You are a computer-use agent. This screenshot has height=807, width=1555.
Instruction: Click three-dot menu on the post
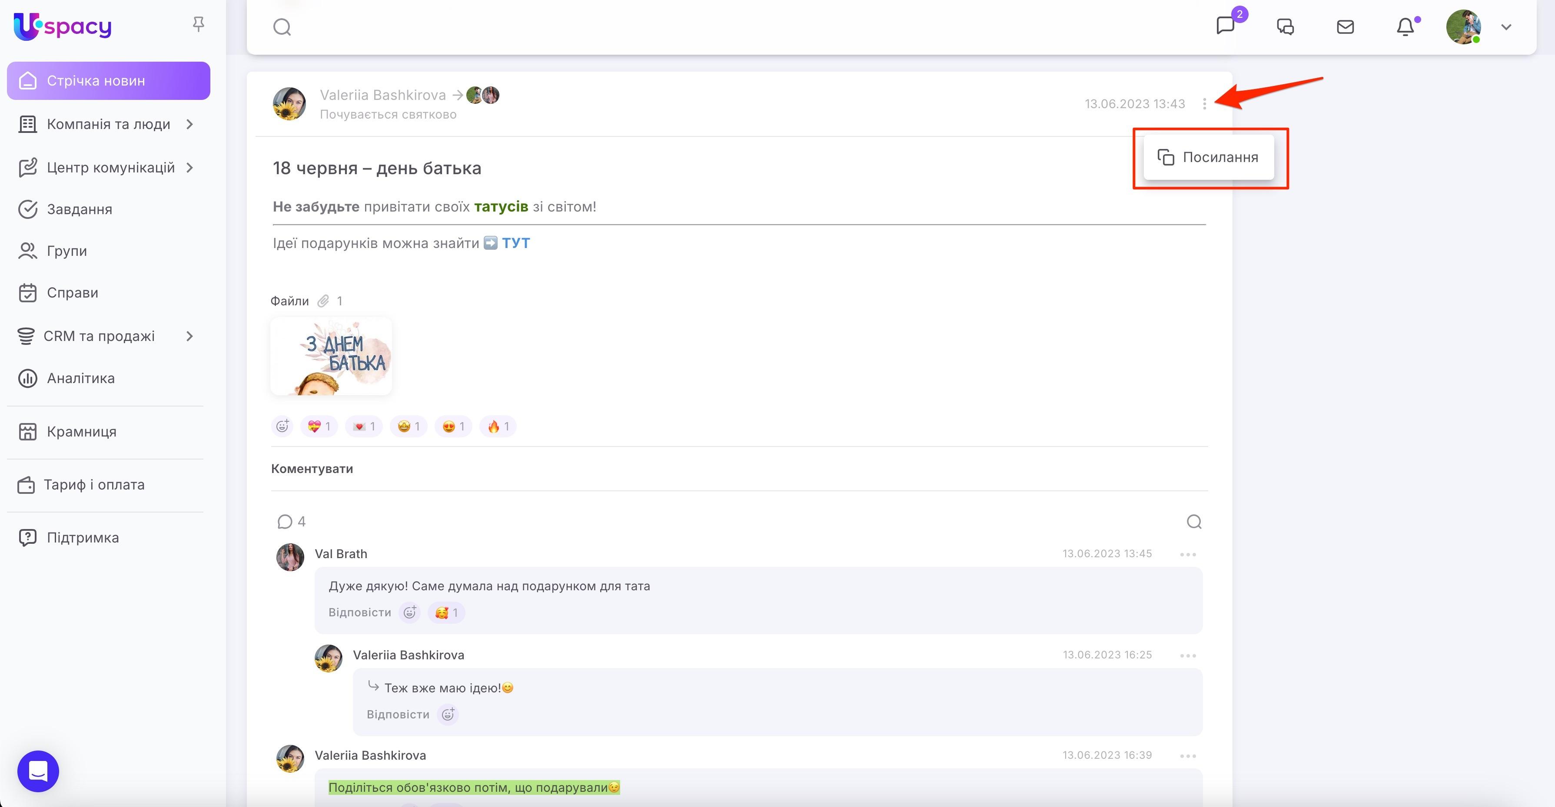pos(1204,104)
